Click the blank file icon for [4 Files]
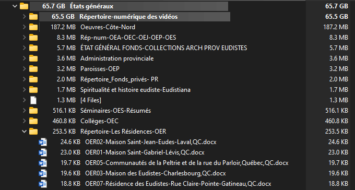Viewport: 355px width, 190px height. [33, 100]
